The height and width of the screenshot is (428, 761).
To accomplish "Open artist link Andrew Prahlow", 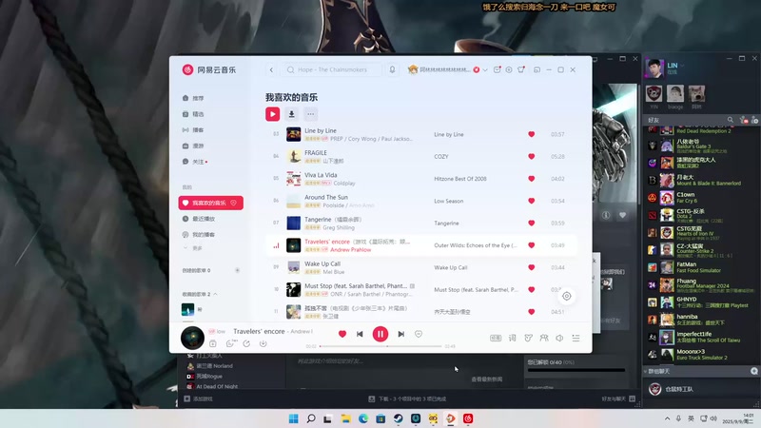I will tap(350, 250).
